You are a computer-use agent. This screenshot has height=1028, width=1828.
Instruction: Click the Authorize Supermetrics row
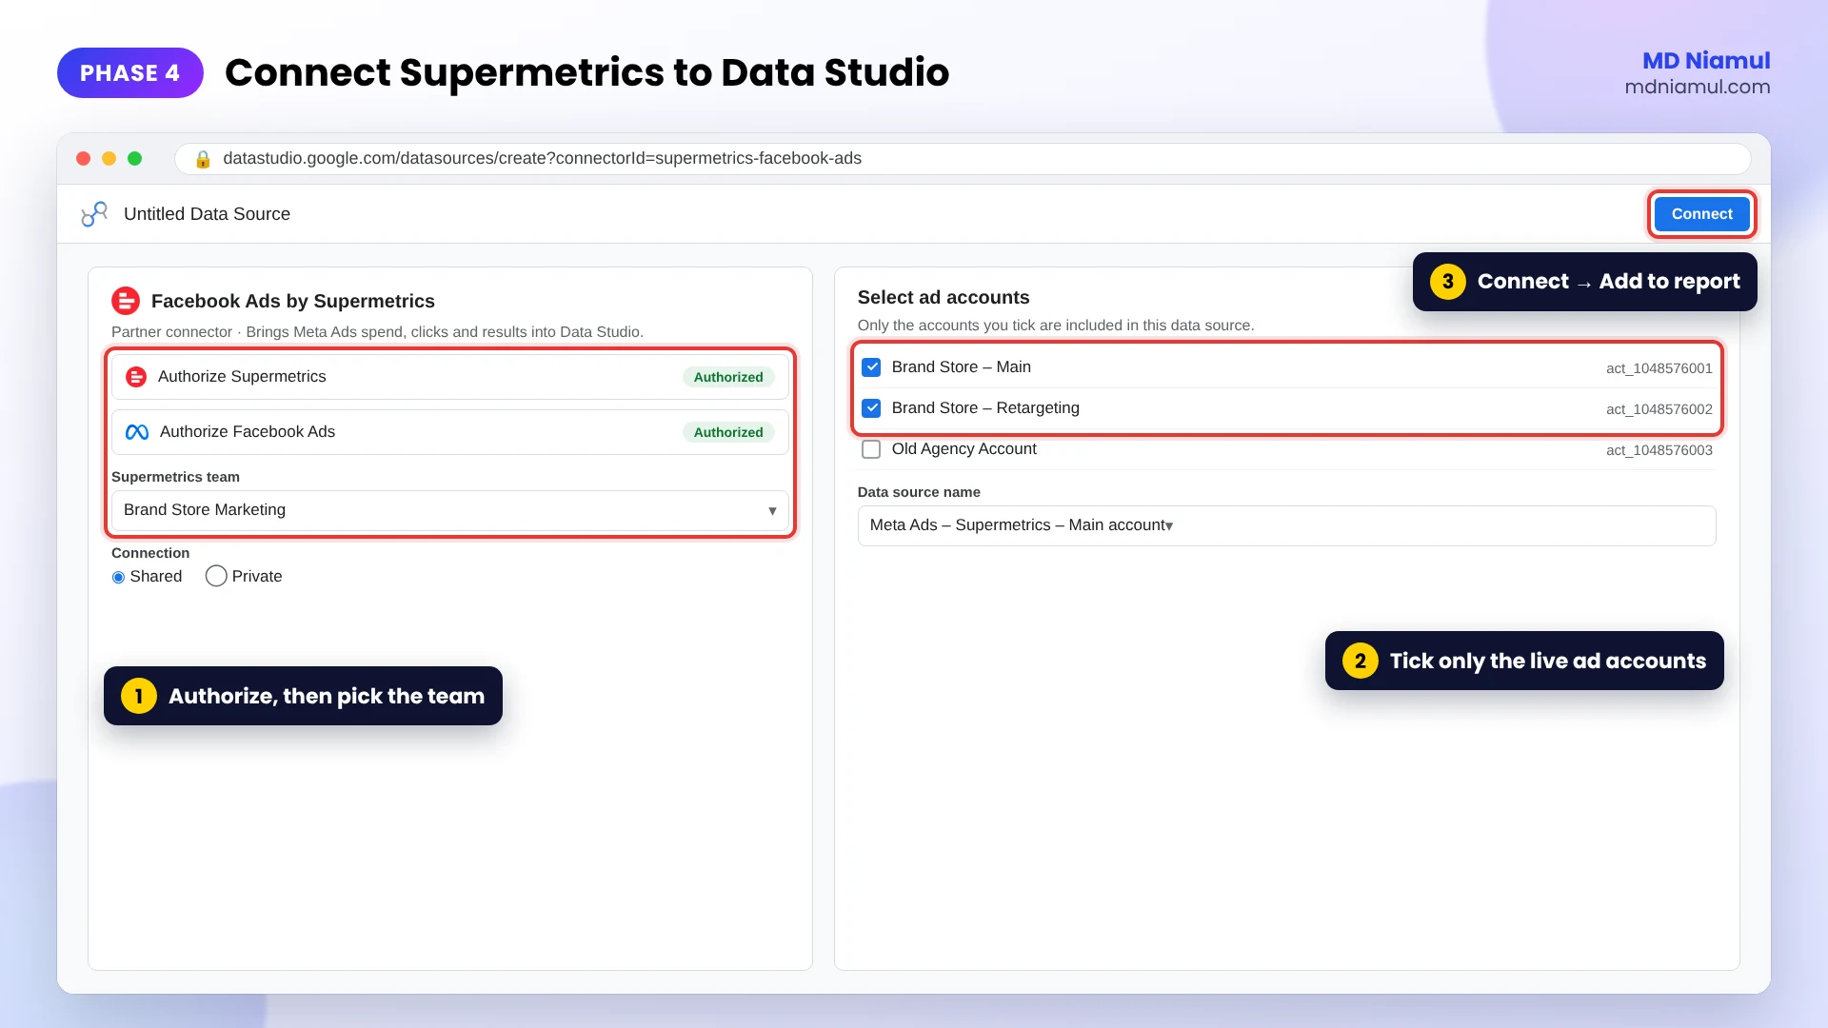coord(450,377)
